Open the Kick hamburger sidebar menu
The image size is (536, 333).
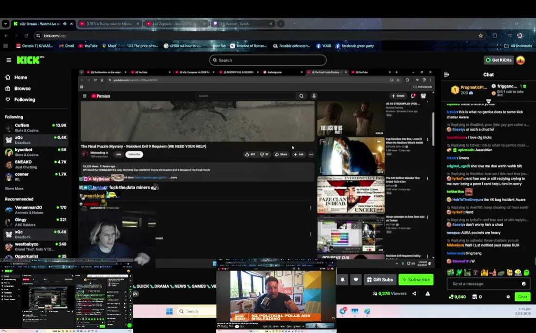9,60
